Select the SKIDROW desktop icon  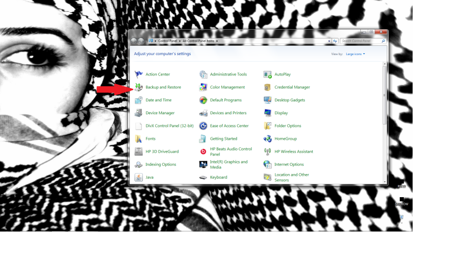[402, 202]
